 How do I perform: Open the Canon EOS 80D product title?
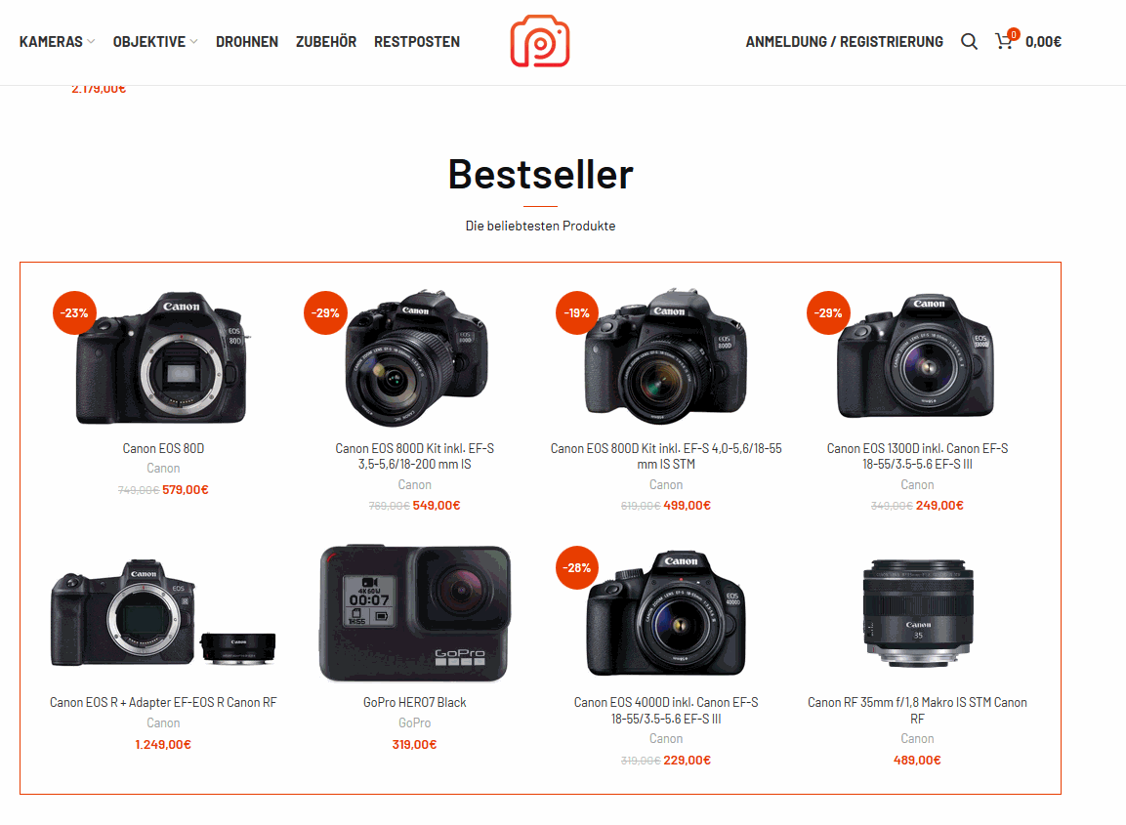pos(163,448)
